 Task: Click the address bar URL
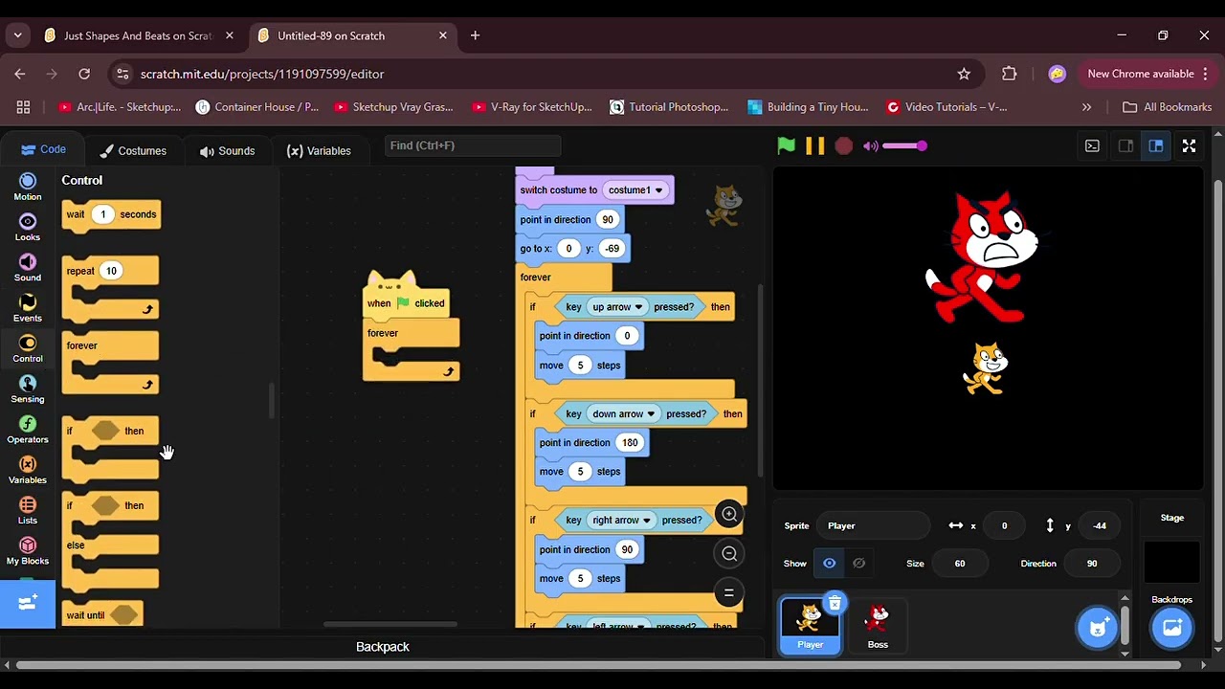pos(262,74)
